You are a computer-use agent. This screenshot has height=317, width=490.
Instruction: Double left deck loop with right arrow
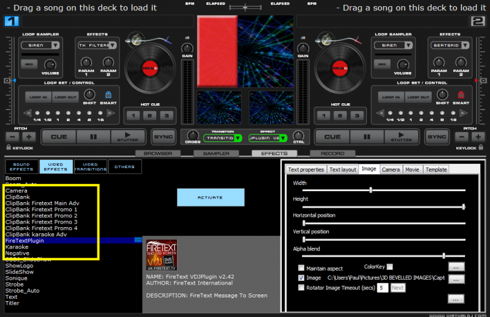111,113
